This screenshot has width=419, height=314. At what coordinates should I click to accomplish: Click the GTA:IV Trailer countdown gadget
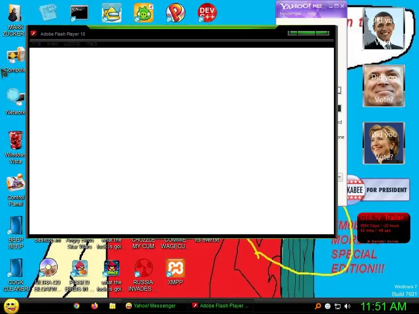click(x=383, y=228)
